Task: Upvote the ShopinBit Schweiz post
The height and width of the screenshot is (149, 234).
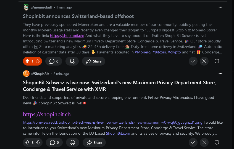Action: pyautogui.click(x=27, y=142)
